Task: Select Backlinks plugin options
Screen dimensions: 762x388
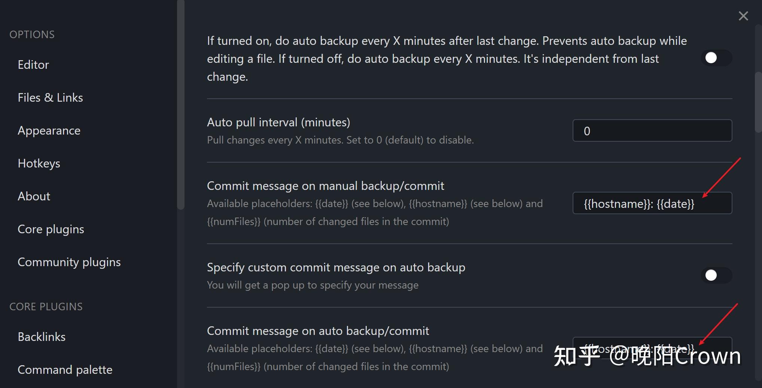Action: pyautogui.click(x=42, y=337)
